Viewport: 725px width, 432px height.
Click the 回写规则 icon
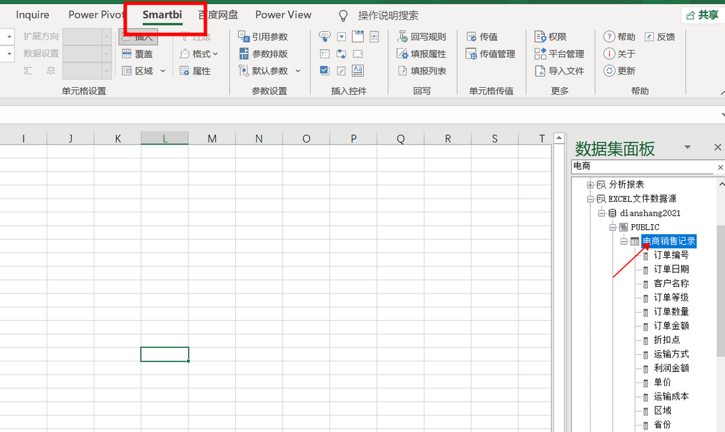pyautogui.click(x=402, y=36)
